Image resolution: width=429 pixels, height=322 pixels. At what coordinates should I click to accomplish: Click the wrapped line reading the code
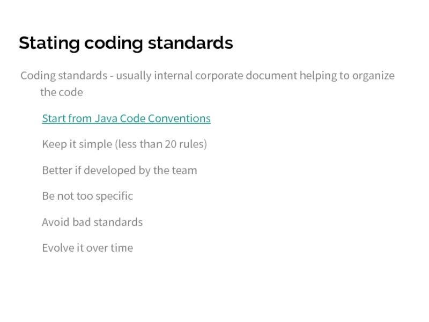pyautogui.click(x=62, y=92)
